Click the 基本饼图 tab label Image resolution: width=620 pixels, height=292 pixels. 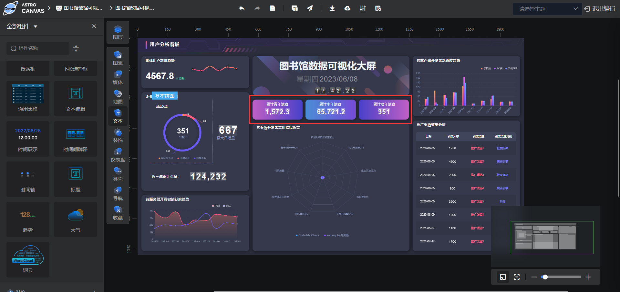pyautogui.click(x=164, y=96)
